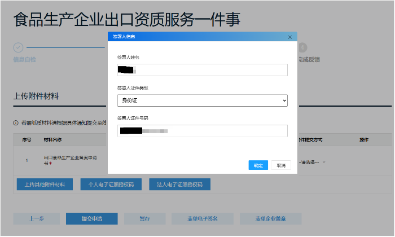
Task: Go back with the 上一步 button
Action: pos(37,218)
